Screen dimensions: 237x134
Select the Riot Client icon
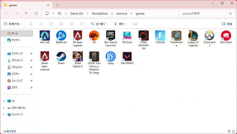[226, 36]
